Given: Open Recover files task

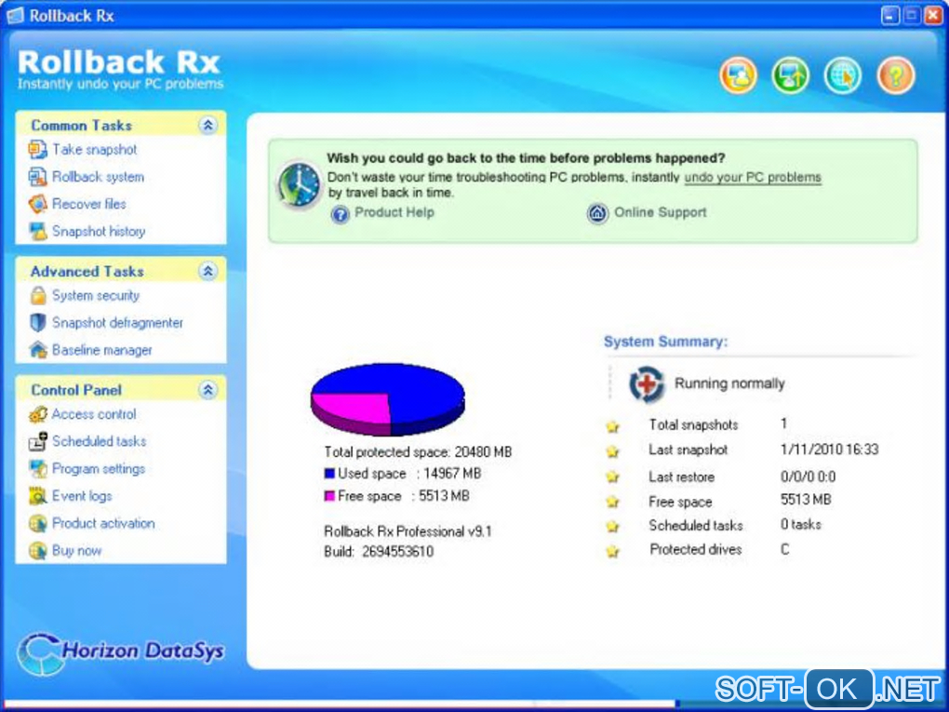Looking at the screenshot, I should [89, 204].
